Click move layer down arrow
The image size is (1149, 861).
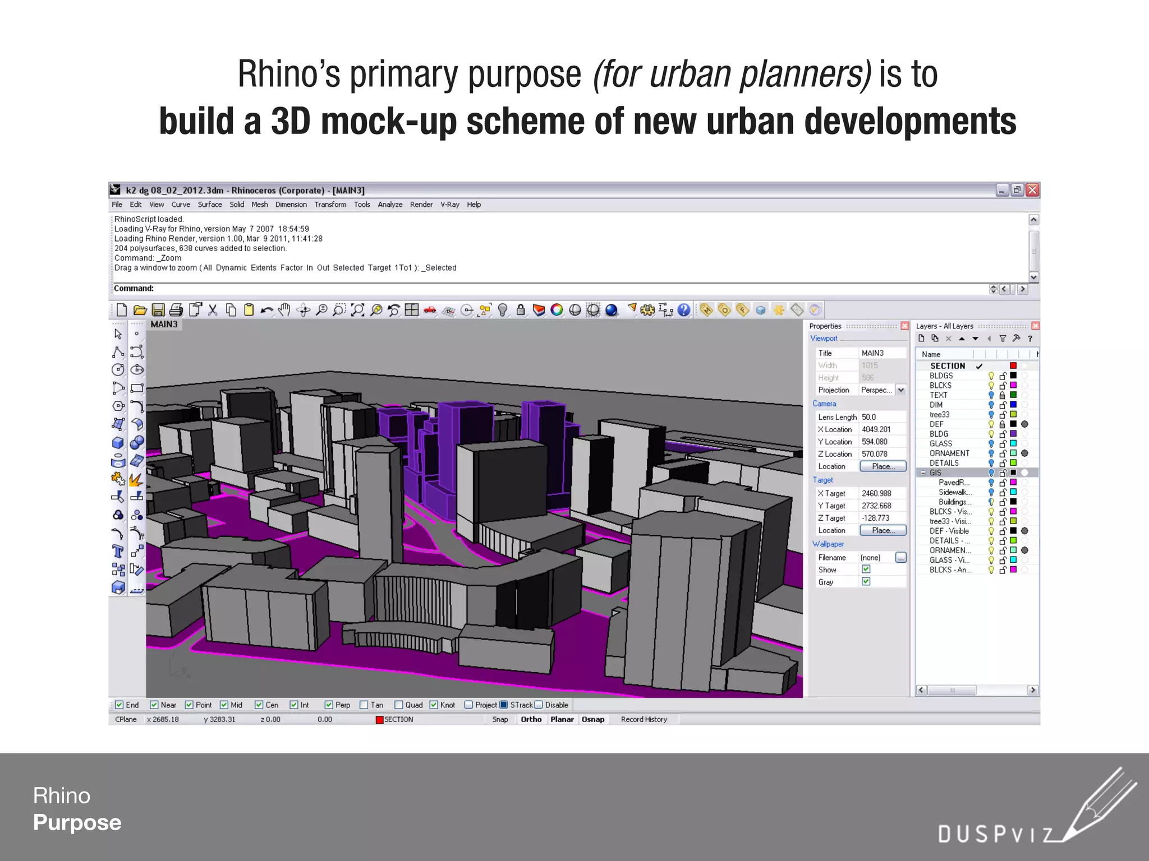(975, 338)
